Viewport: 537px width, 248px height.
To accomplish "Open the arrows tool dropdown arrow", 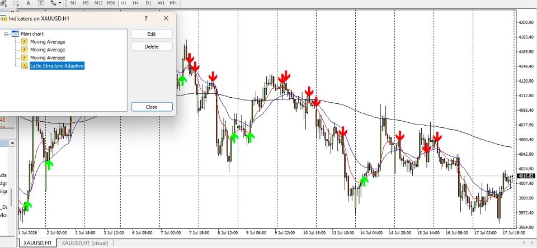I will click(x=60, y=3).
